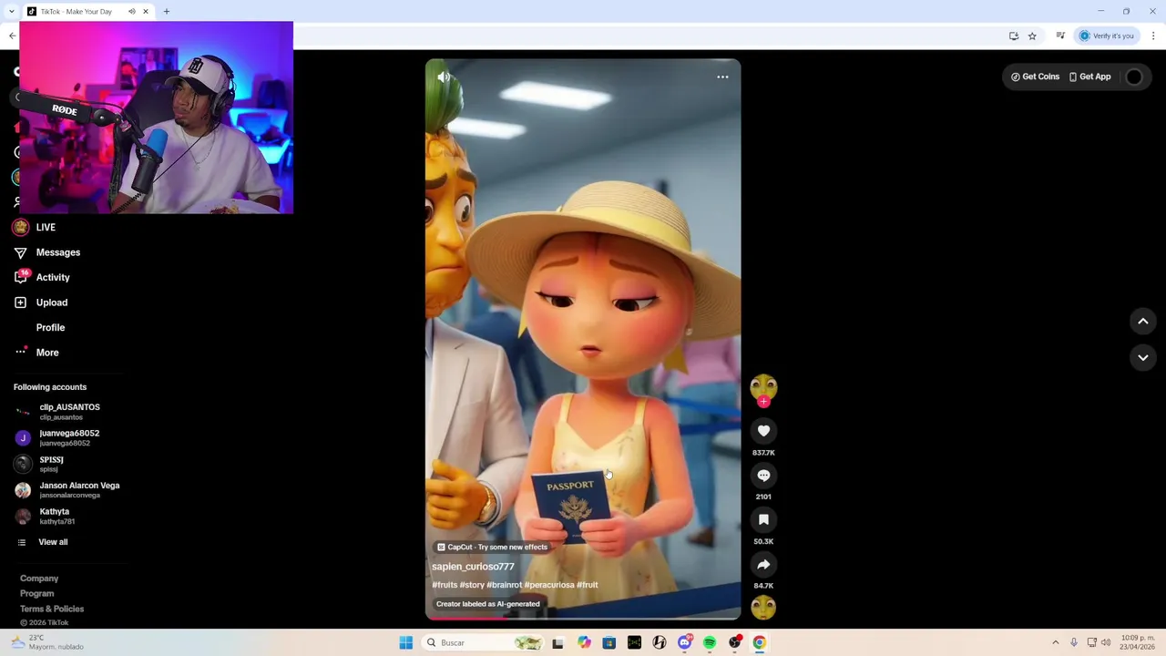The image size is (1166, 656).
Task: Mute the TikTok browser tab audio
Action: (x=131, y=12)
